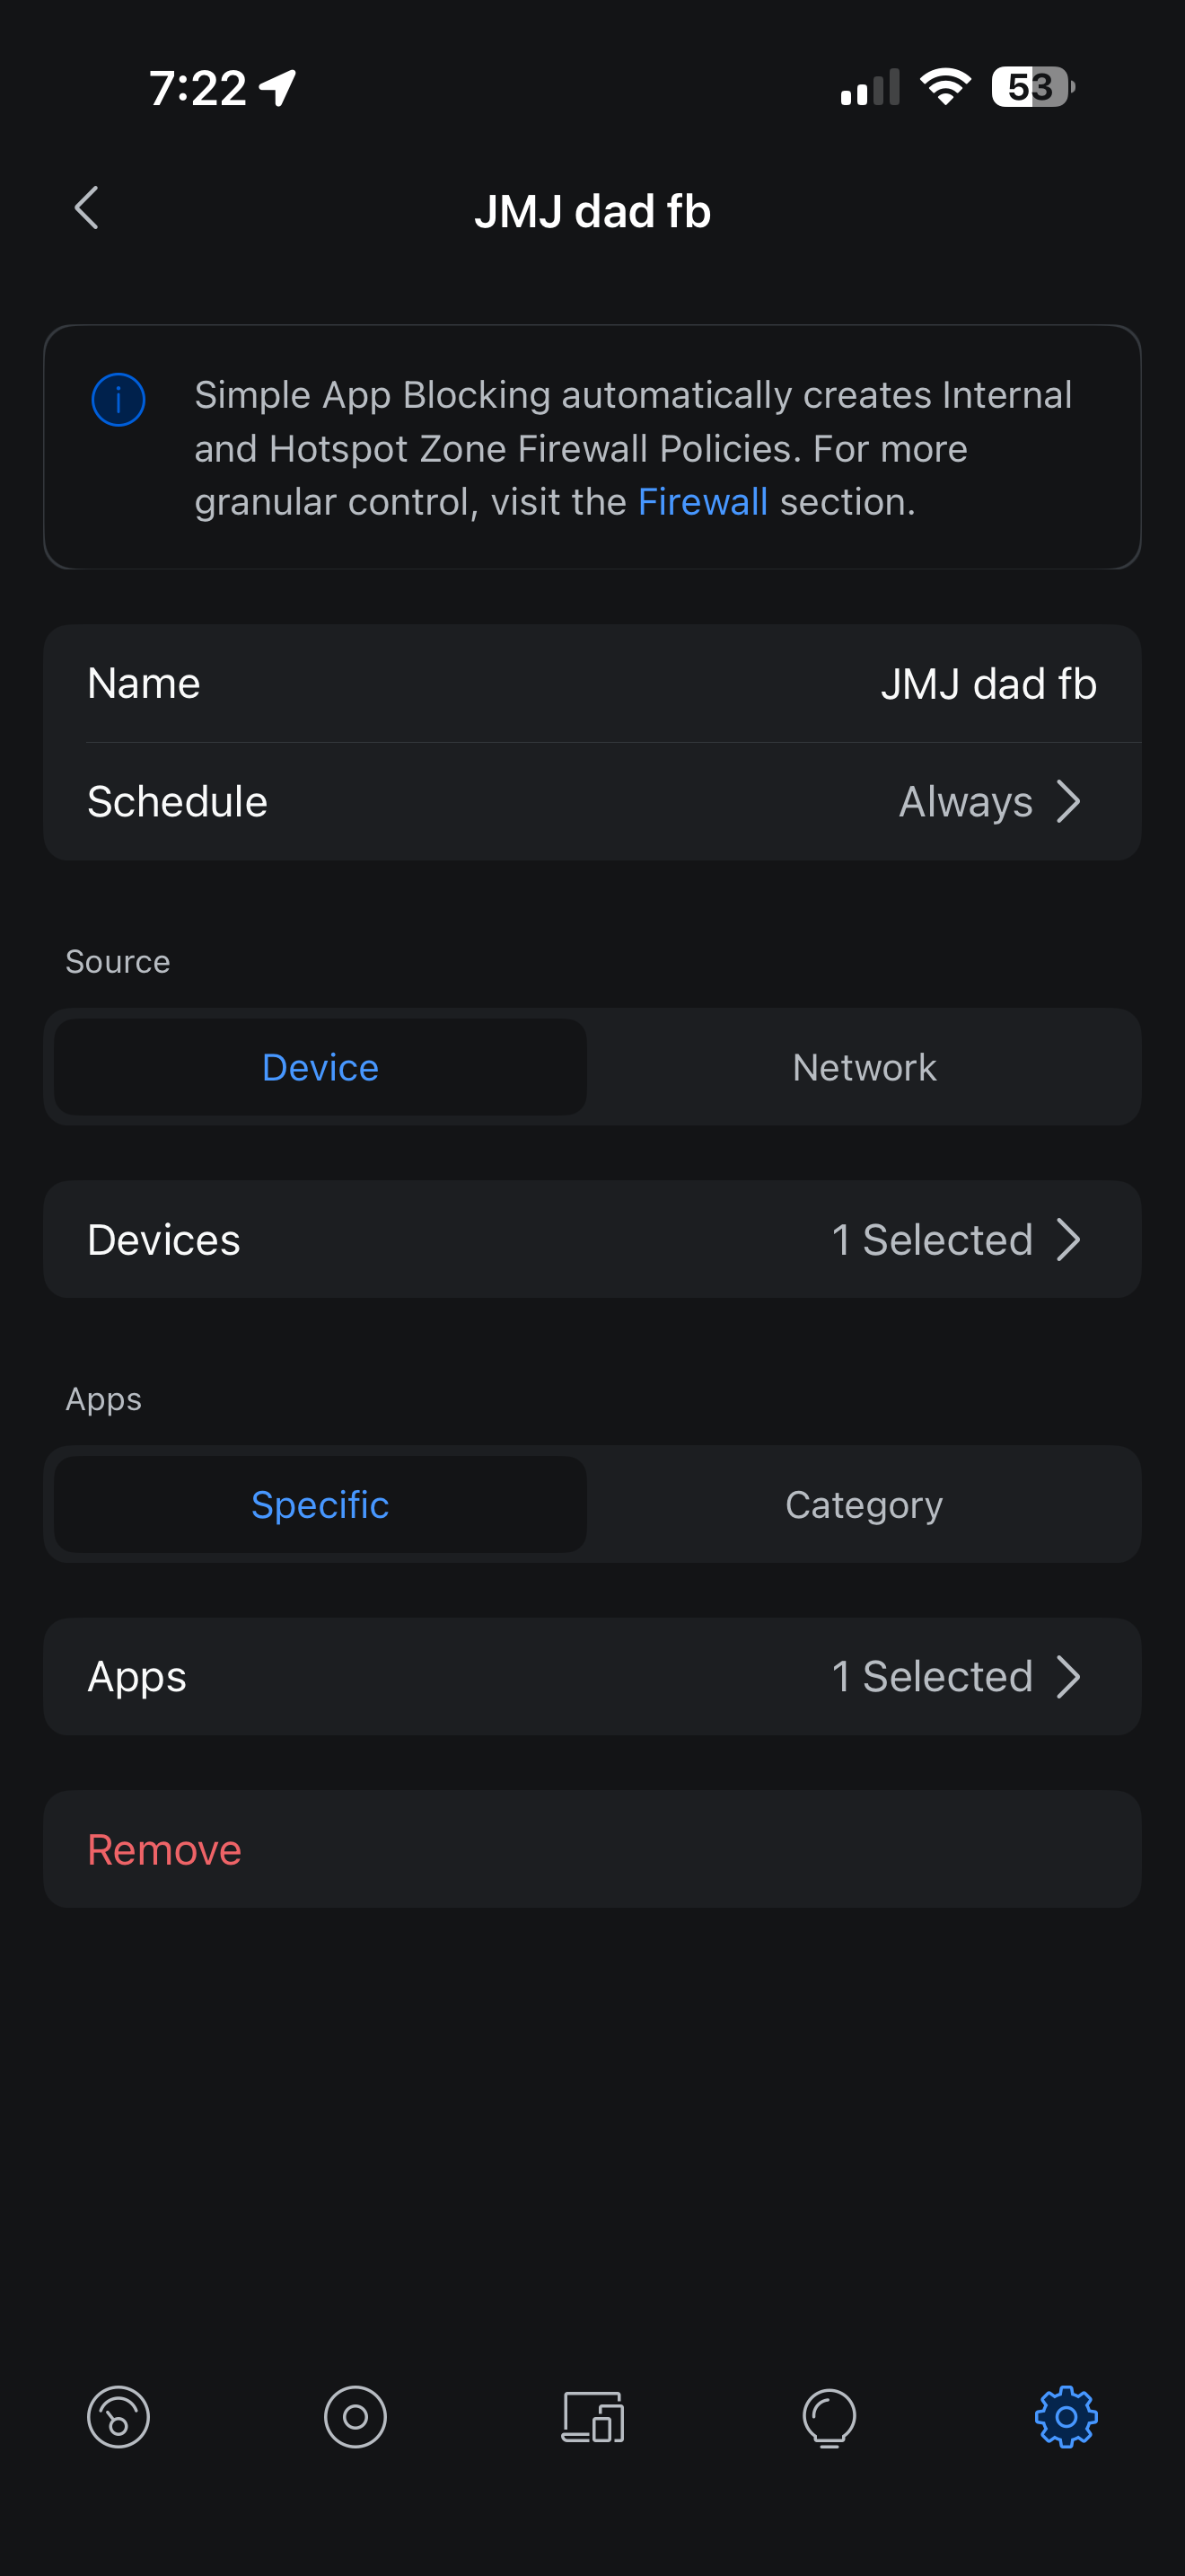The image size is (1185, 2576).
Task: Tap the location arrow in status bar
Action: coord(277,88)
